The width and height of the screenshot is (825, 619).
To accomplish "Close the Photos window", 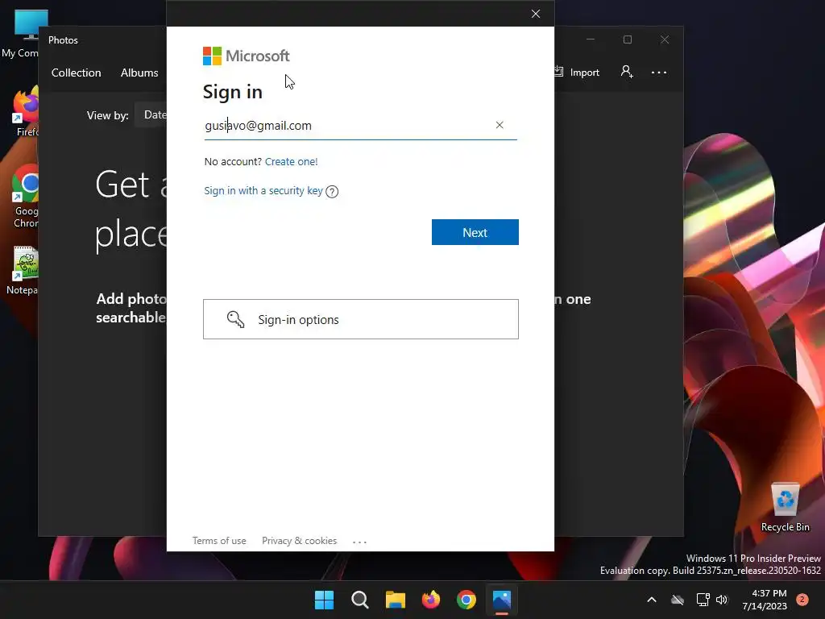I will click(665, 39).
